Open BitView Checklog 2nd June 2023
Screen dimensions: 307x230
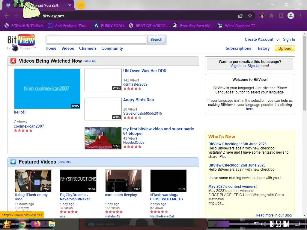pyautogui.click(x=237, y=165)
